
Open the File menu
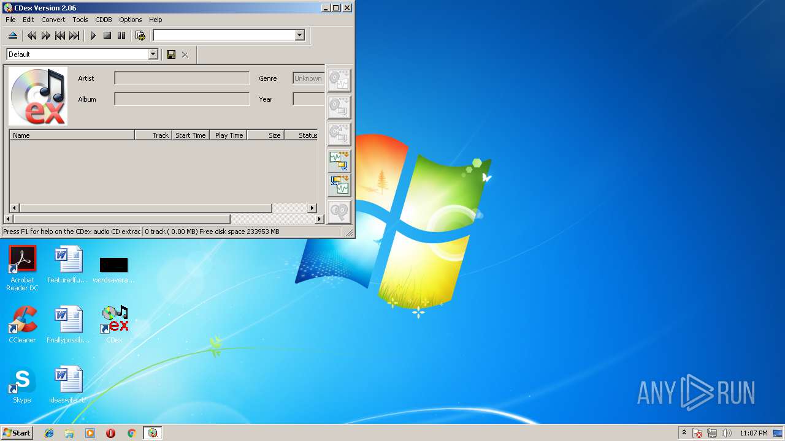[10, 20]
